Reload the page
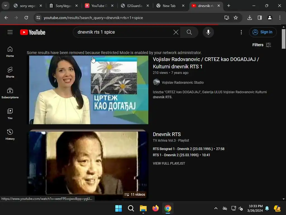The image size is (286, 215). point(26,18)
